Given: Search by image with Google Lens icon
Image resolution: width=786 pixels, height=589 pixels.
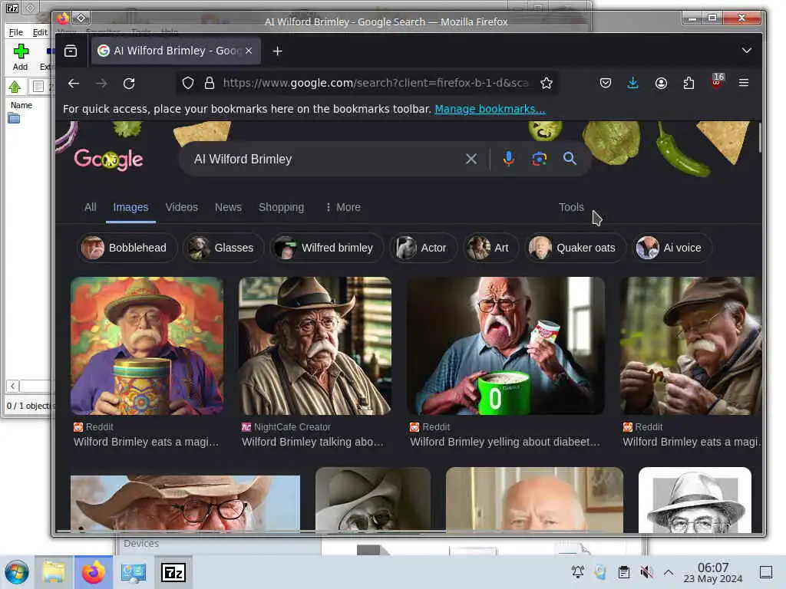Looking at the screenshot, I should coord(540,159).
